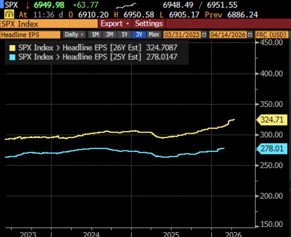Image resolution: width=291 pixels, height=237 pixels.
Task: Open the start date calendar icon
Action: [x=204, y=35]
